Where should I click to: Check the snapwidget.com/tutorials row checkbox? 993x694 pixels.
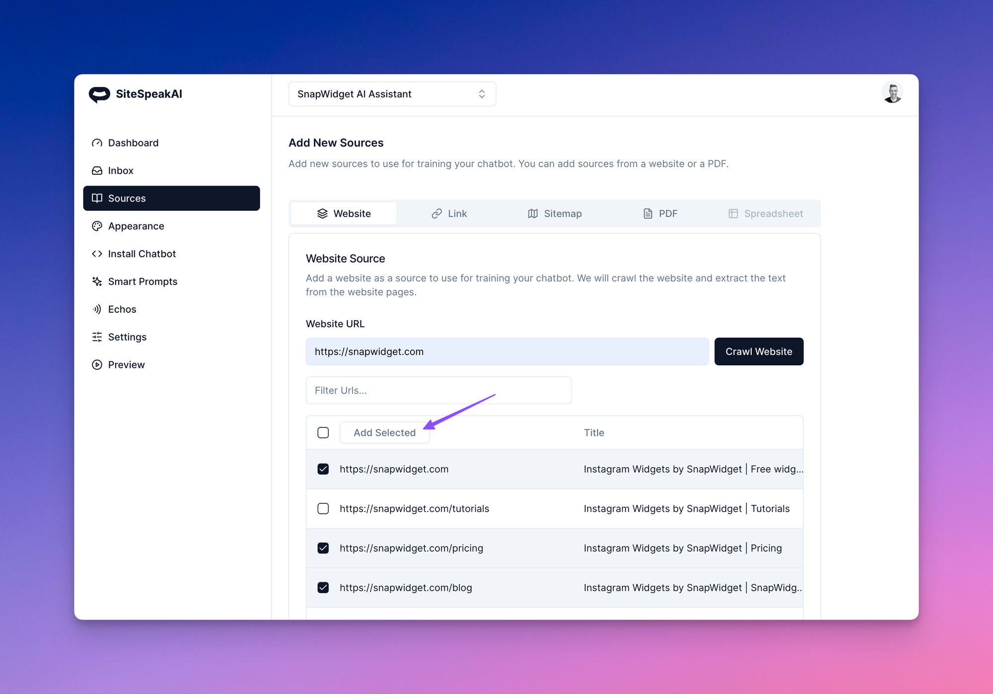click(x=323, y=509)
